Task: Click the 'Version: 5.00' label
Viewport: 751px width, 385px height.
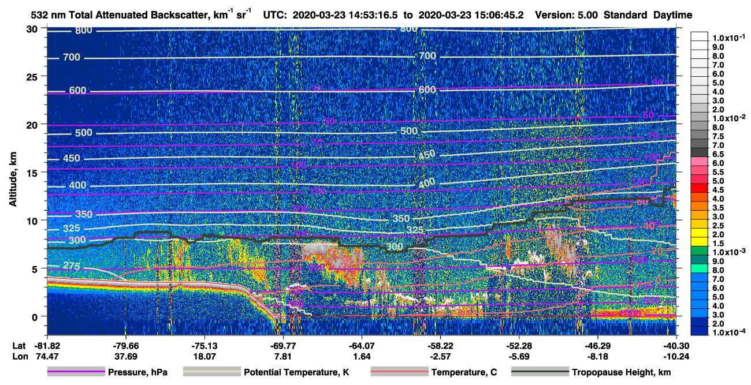Action: pos(566,15)
